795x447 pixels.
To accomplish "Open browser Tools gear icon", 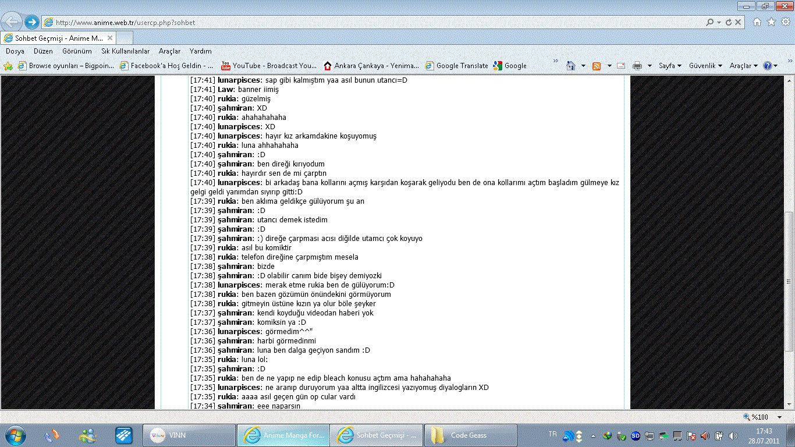I will pos(786,22).
